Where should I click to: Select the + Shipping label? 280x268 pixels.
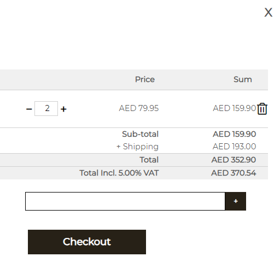click(x=138, y=147)
